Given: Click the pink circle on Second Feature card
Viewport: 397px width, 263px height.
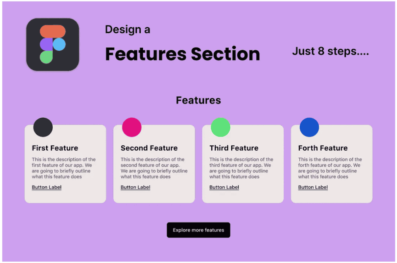Looking at the screenshot, I should pos(132,127).
